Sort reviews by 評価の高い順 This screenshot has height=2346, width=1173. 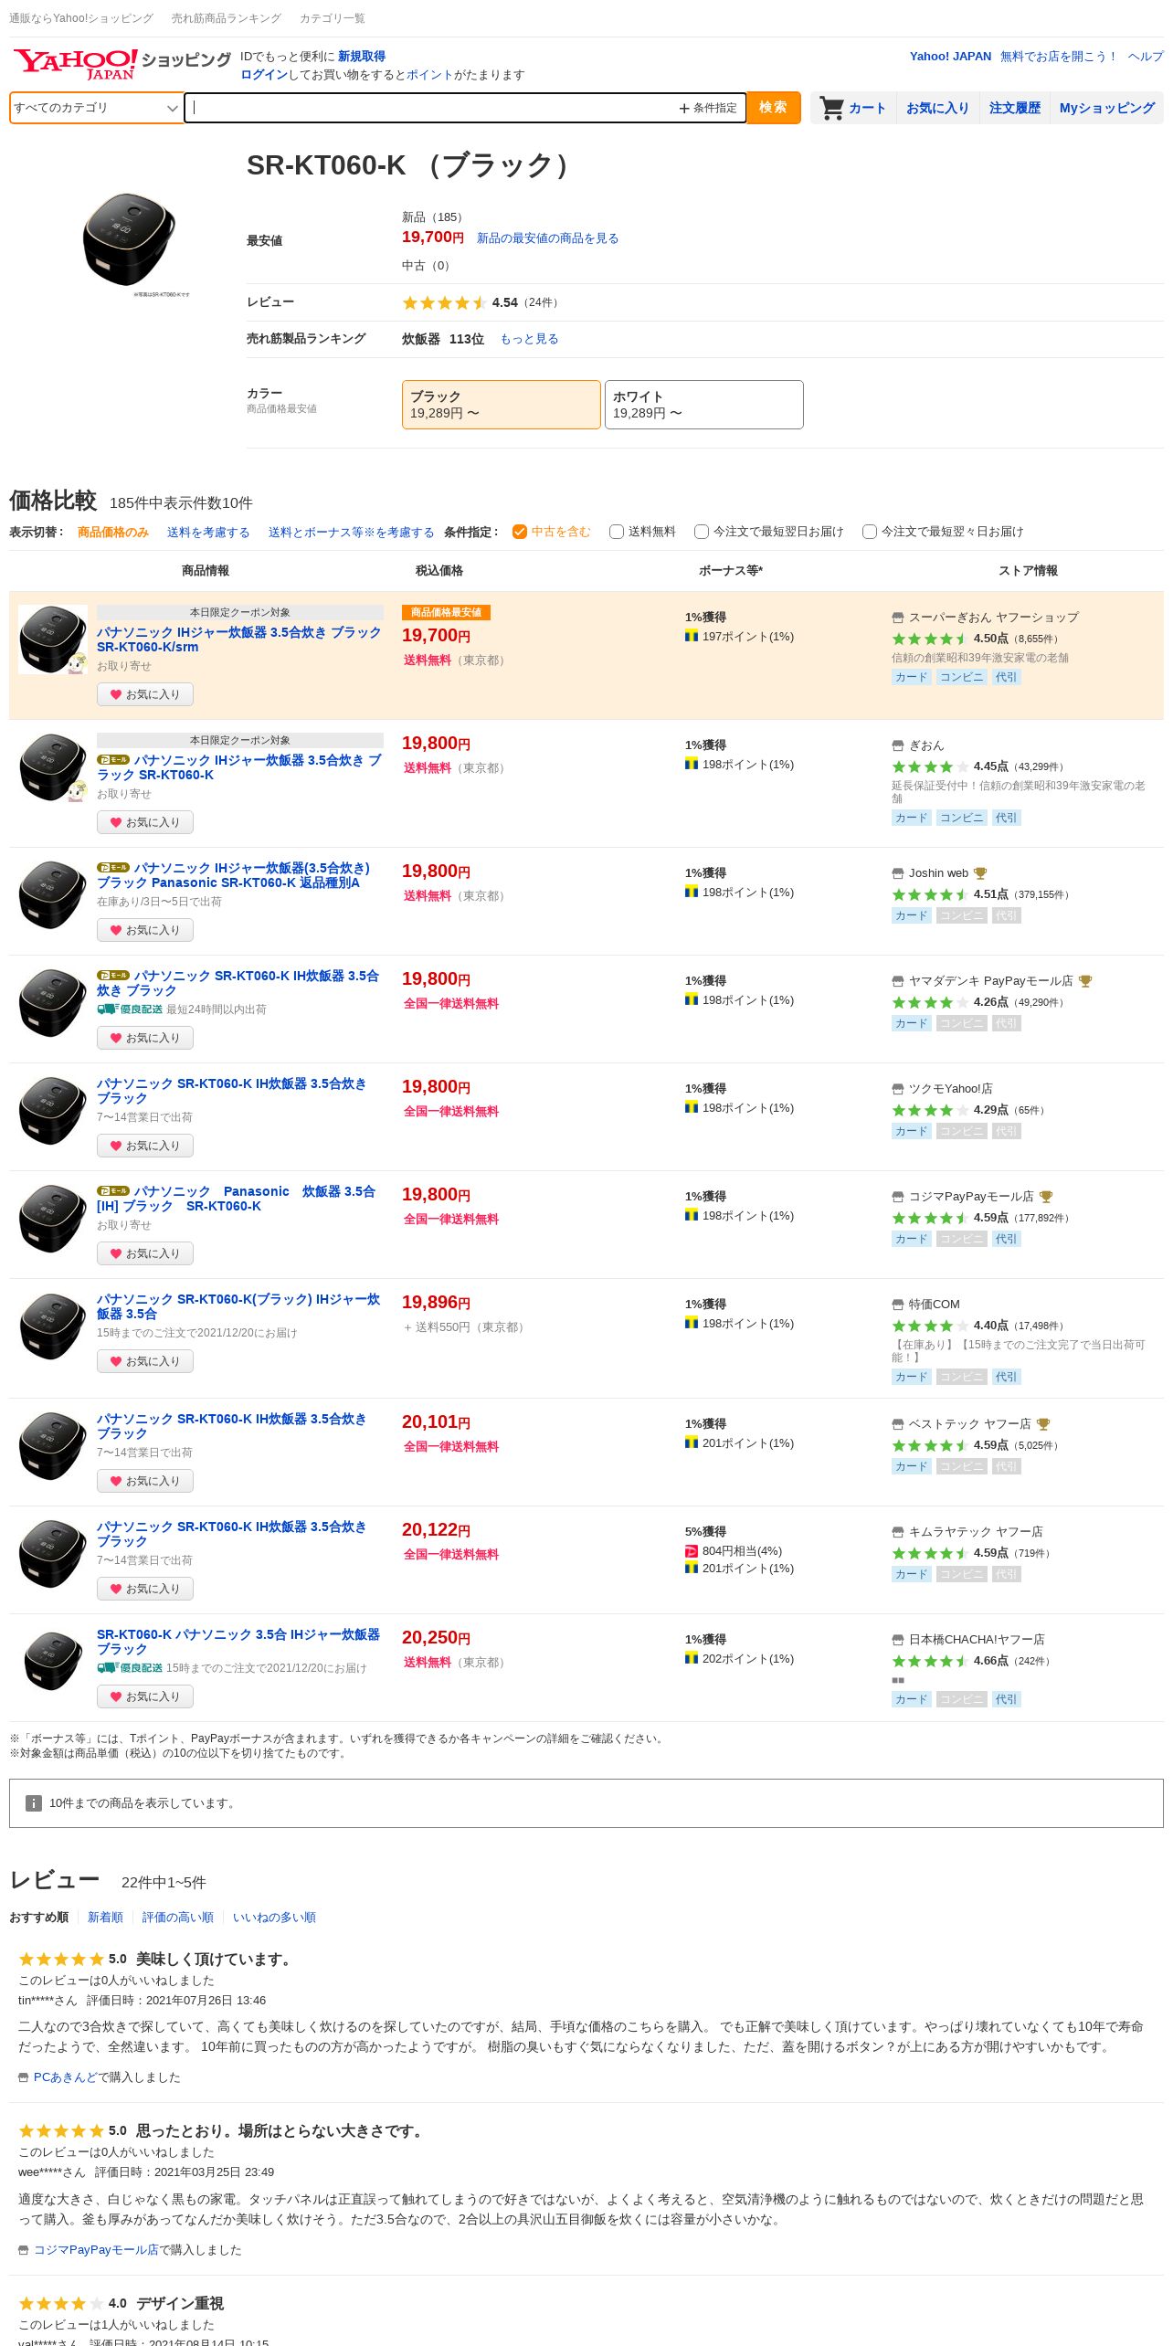[177, 1918]
